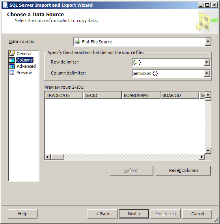Open Help for the wizard
Image resolution: width=220 pixels, height=224 pixels.
point(23,214)
